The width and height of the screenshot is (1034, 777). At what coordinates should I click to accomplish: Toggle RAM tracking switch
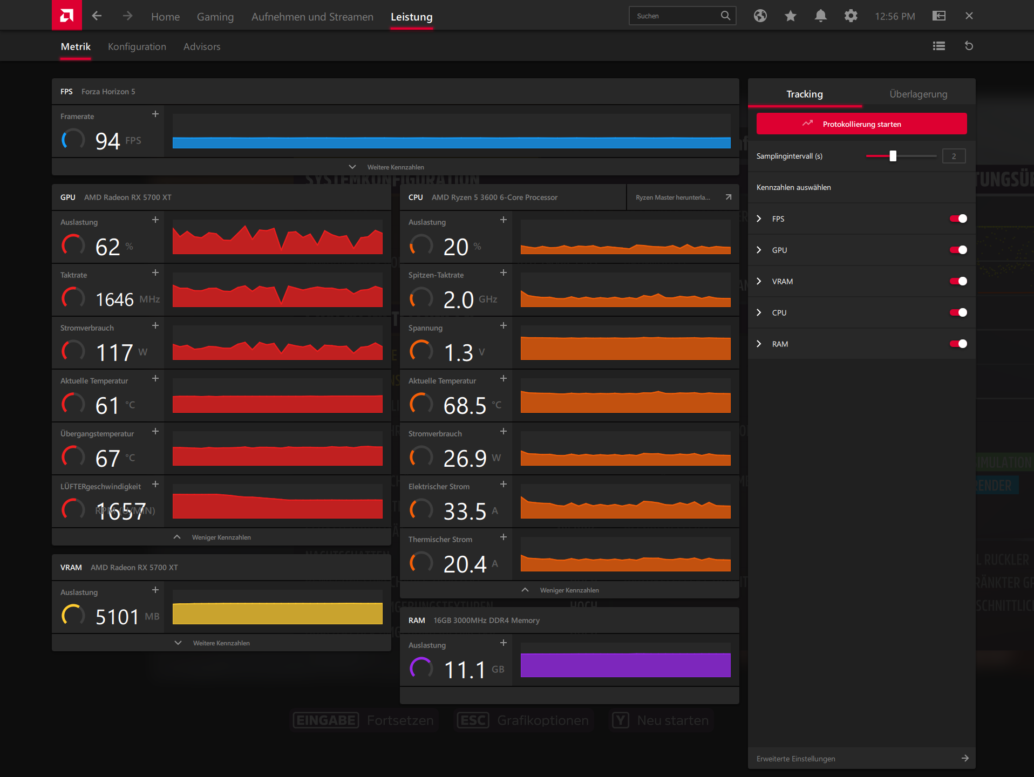[958, 344]
